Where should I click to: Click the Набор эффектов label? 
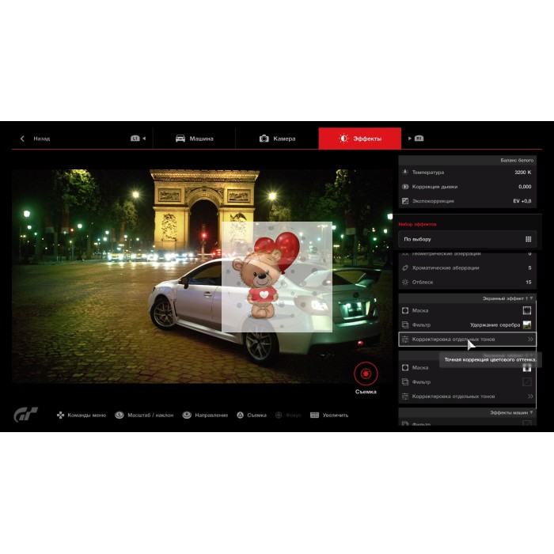point(417,224)
